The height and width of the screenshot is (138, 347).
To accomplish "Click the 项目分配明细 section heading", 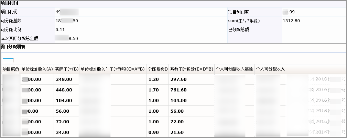I will point(13,47).
